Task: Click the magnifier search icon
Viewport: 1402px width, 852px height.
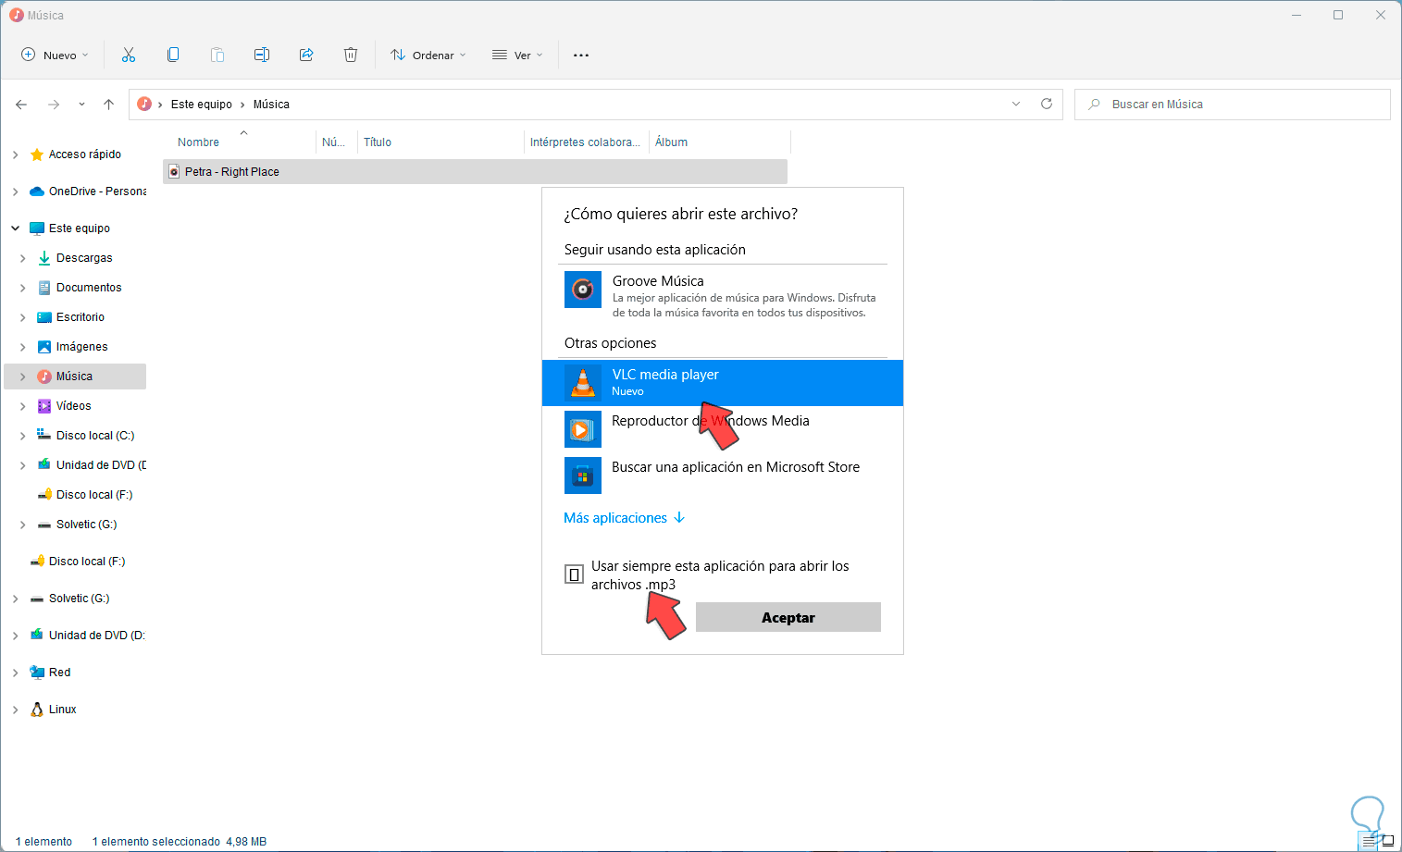Action: coord(1095,105)
